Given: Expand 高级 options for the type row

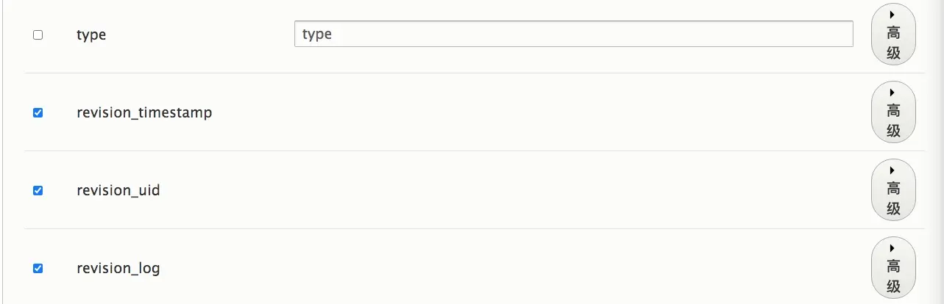Looking at the screenshot, I should tap(893, 43).
